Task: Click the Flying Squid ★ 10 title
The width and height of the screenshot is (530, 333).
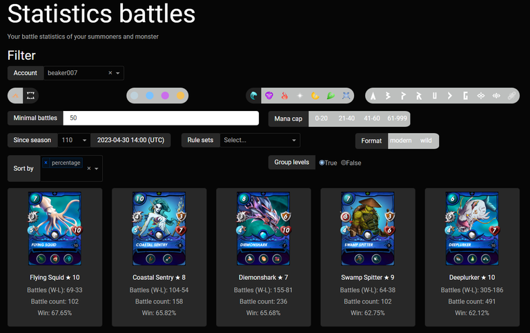Action: [55, 278]
